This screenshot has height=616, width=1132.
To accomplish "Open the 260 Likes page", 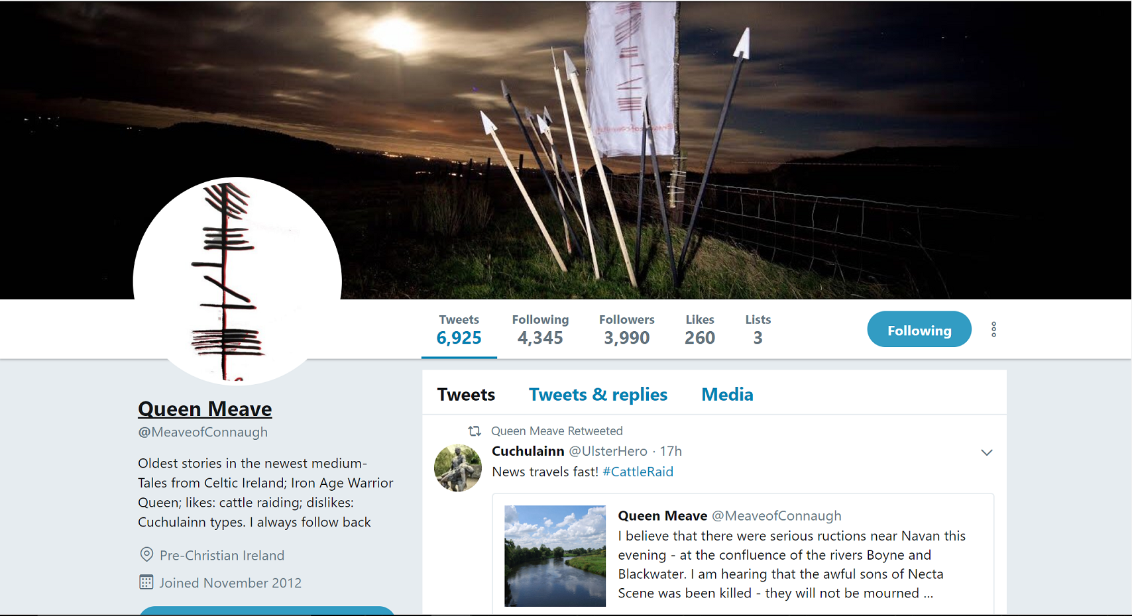I will [700, 330].
